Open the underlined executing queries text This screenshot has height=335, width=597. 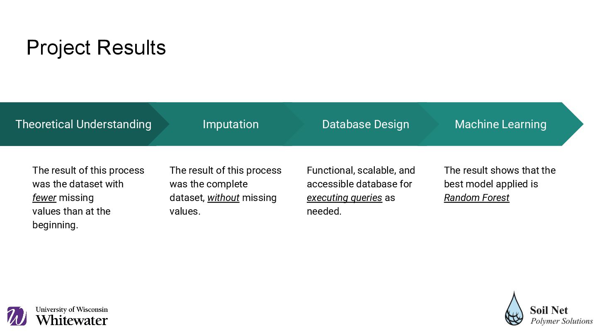[x=344, y=198]
